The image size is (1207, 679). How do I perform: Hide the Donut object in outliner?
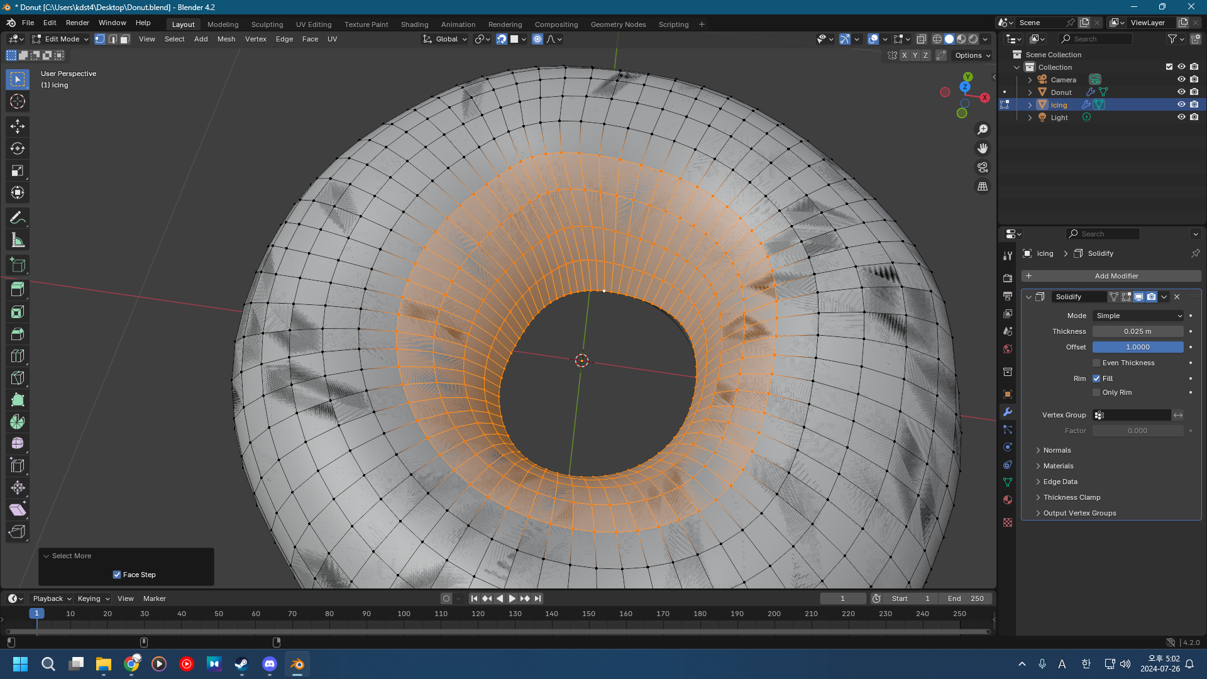[1181, 92]
